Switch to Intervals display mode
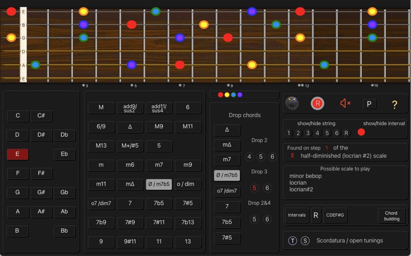 297,215
